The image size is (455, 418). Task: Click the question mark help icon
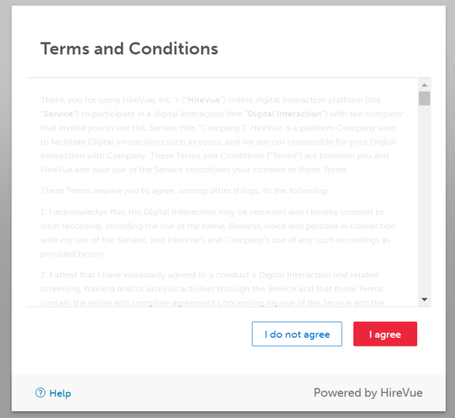tap(40, 393)
